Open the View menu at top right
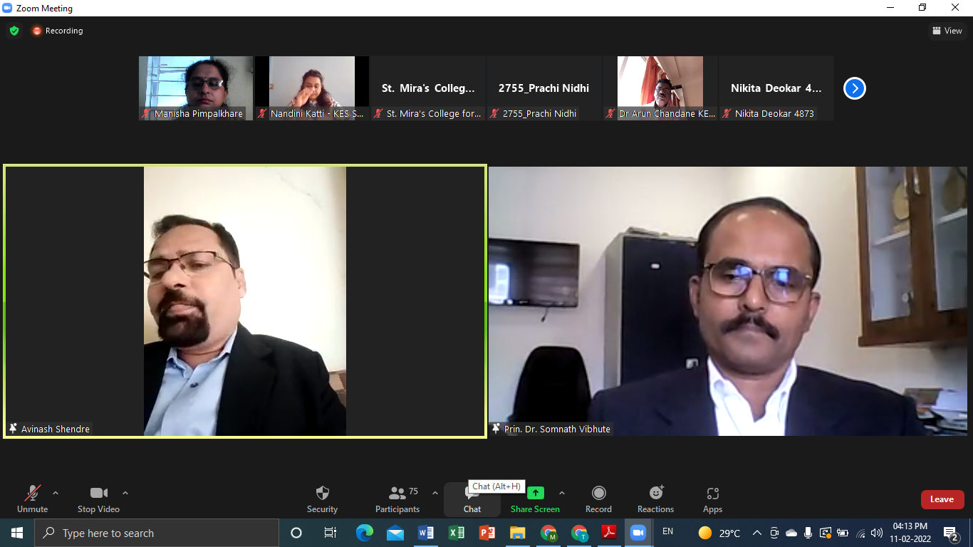 coord(947,31)
